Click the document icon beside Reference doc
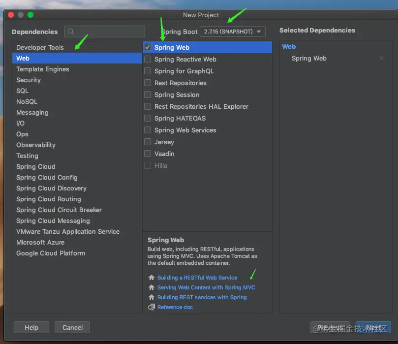The image size is (398, 344). tap(152, 307)
